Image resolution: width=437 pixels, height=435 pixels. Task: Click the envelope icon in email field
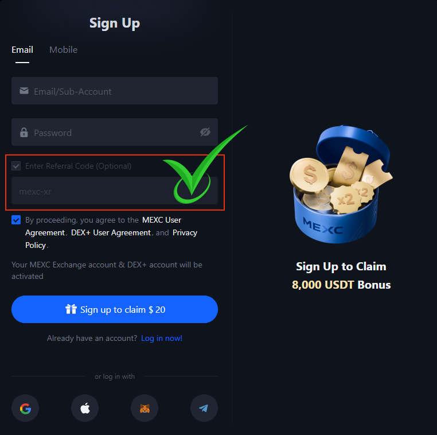pyautogui.click(x=24, y=91)
